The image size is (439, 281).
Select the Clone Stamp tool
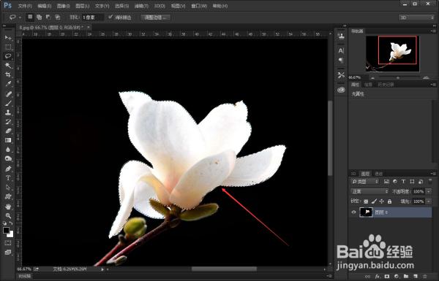(8, 112)
